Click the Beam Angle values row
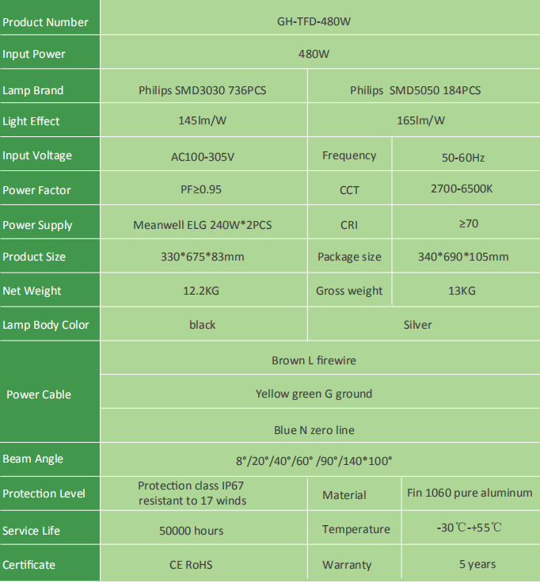540x583 pixels. click(320, 460)
